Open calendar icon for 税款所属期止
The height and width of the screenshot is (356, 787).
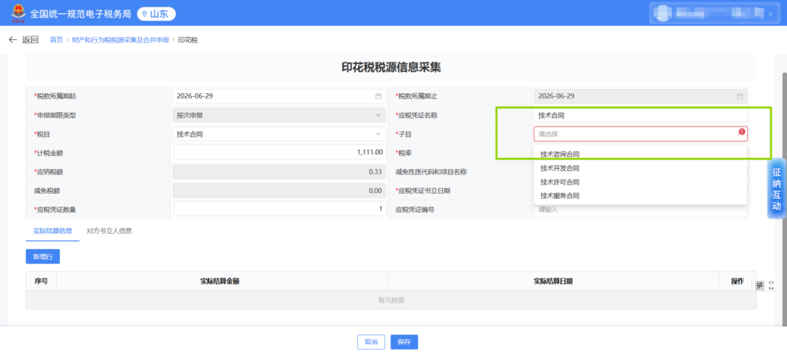(740, 96)
